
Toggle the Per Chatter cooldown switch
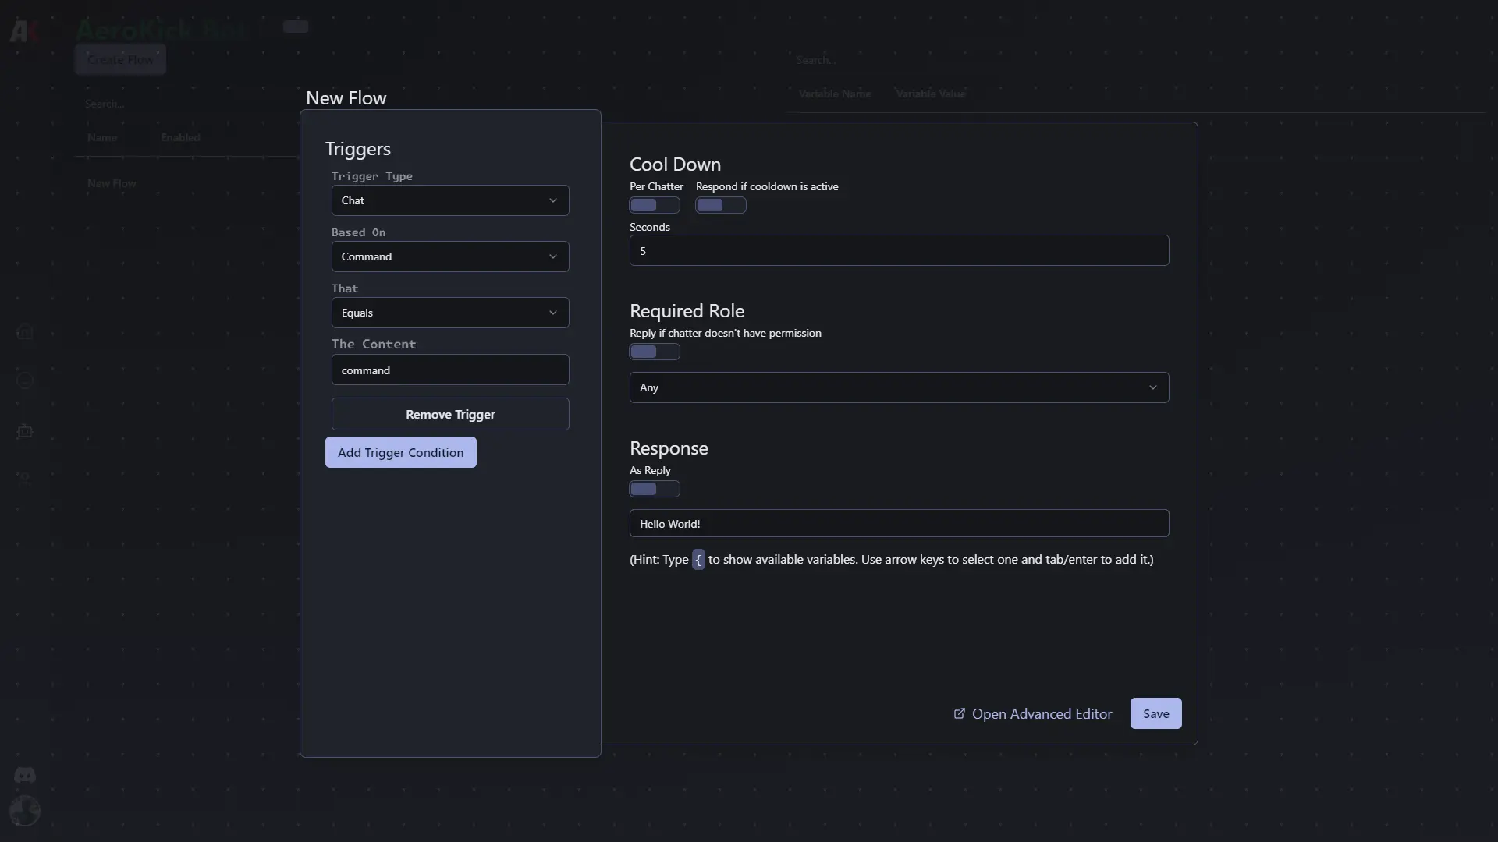click(x=655, y=204)
